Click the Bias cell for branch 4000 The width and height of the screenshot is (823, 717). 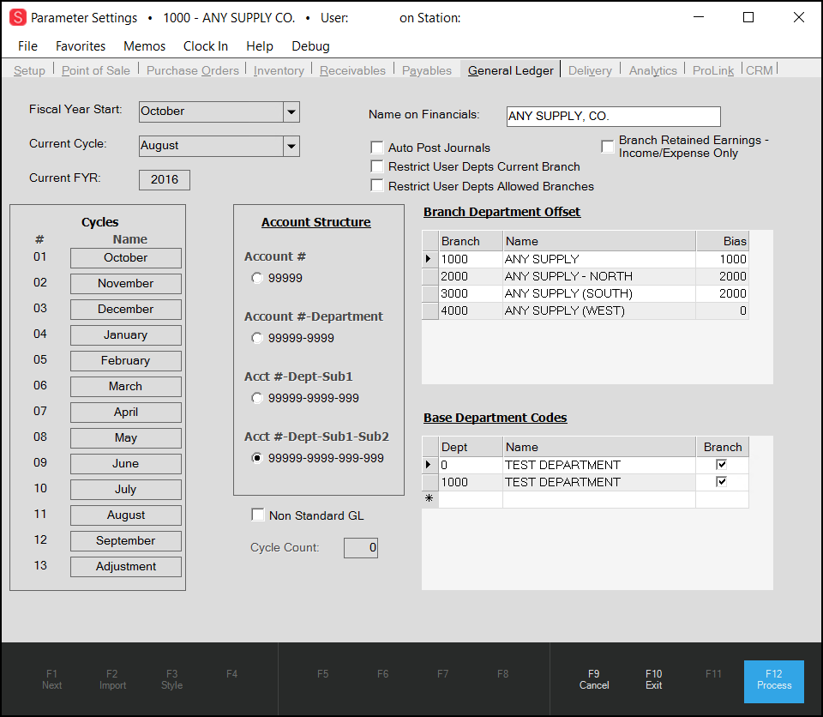point(722,311)
